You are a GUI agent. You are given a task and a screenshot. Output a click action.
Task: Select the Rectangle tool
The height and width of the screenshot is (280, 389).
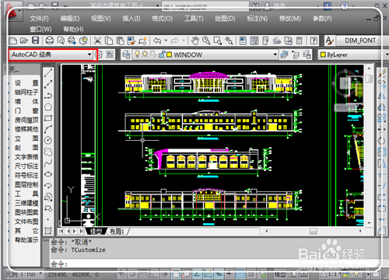tap(48, 118)
